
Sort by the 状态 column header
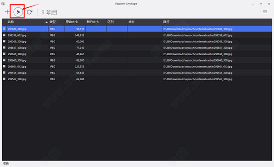tap(132, 22)
